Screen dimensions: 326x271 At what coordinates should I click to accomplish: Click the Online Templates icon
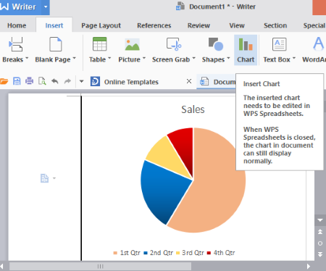pos(95,81)
